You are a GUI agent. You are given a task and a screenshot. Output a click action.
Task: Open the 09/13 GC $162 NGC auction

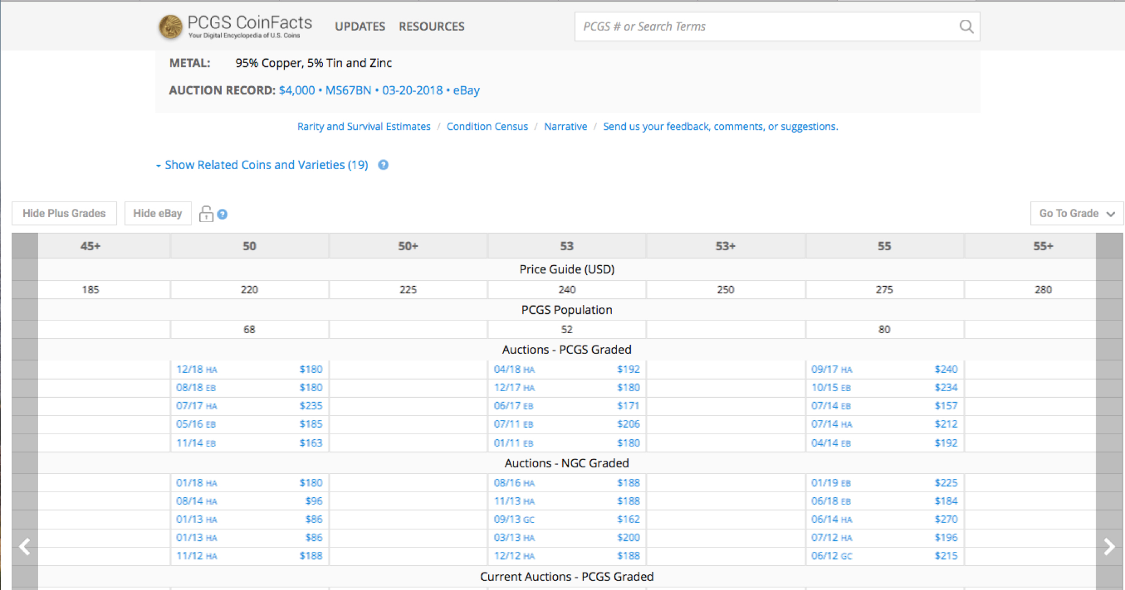[x=567, y=519]
